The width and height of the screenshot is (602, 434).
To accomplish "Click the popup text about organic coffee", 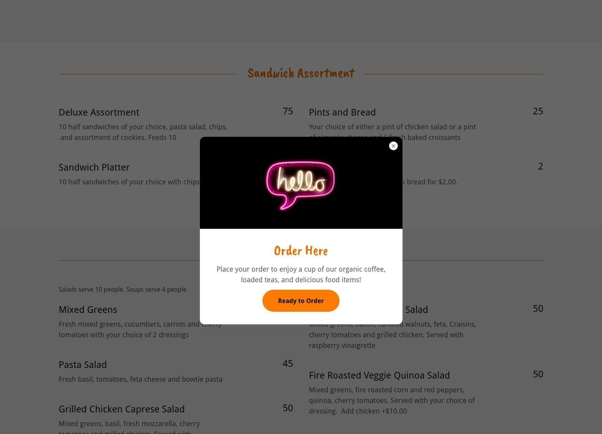I will click(301, 274).
